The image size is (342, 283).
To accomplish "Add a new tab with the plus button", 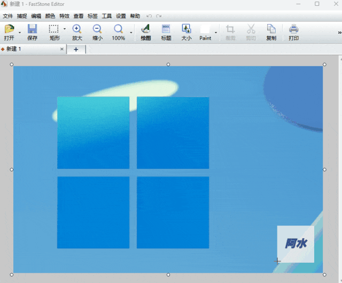I will 76,50.
